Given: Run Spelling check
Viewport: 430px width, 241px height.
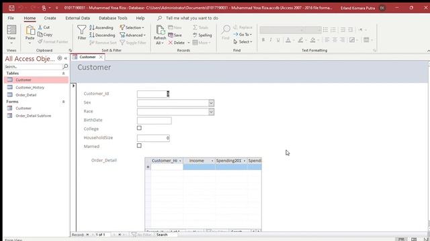Looking at the screenshot, I should coord(202,35).
